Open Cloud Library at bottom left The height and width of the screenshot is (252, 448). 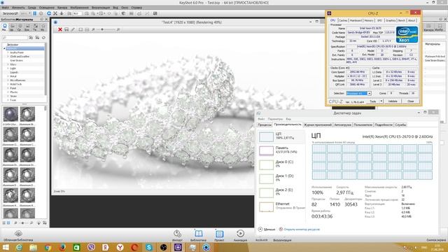point(18,236)
